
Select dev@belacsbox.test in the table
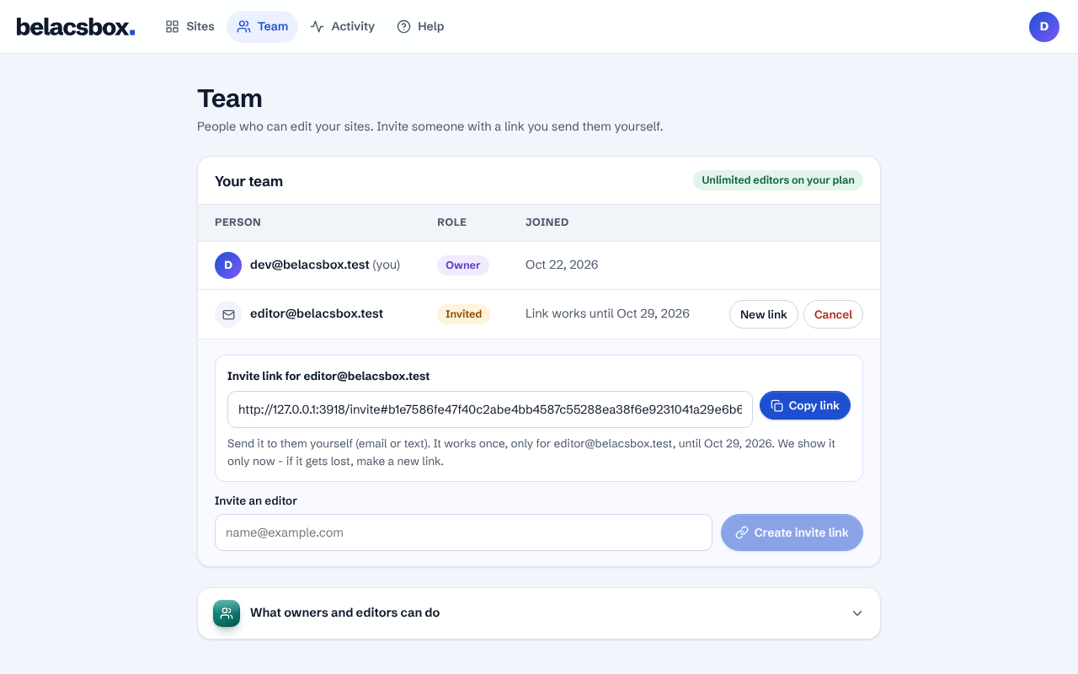tap(310, 265)
